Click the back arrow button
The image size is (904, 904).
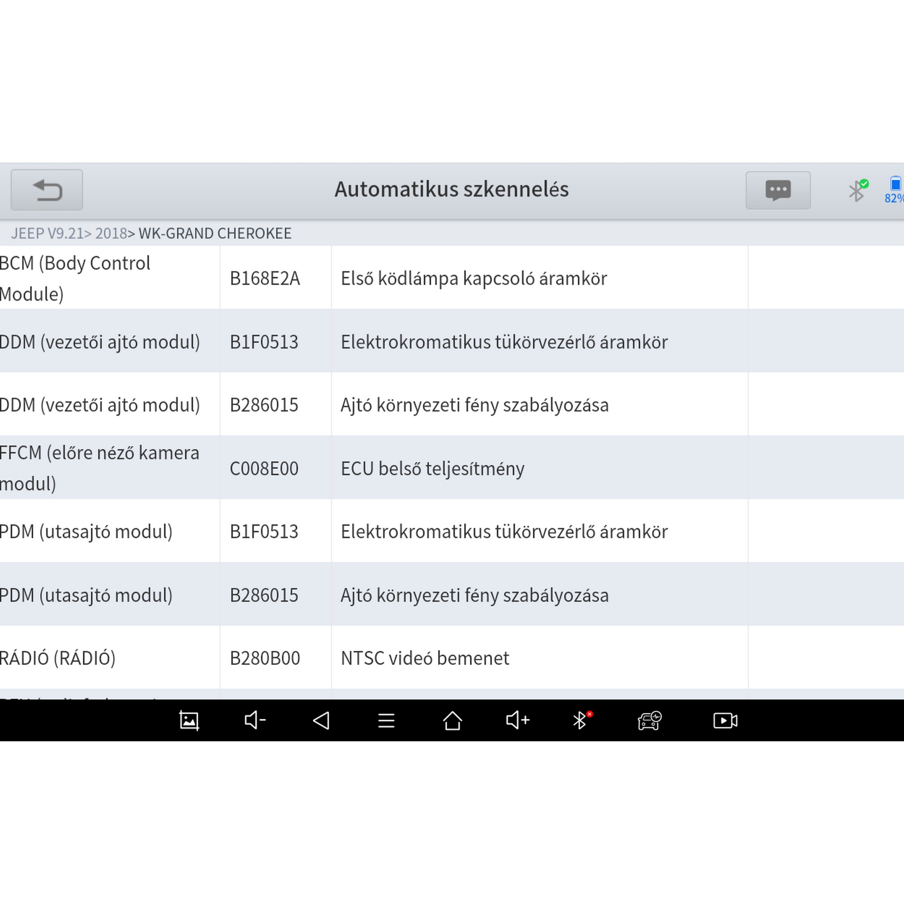pos(47,190)
